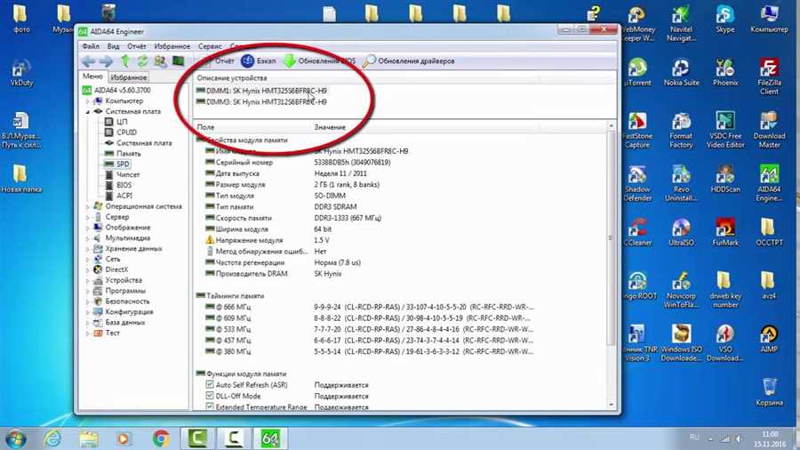This screenshot has height=450, width=800.
Task: Expand the Сервер tree node
Action: 87,217
